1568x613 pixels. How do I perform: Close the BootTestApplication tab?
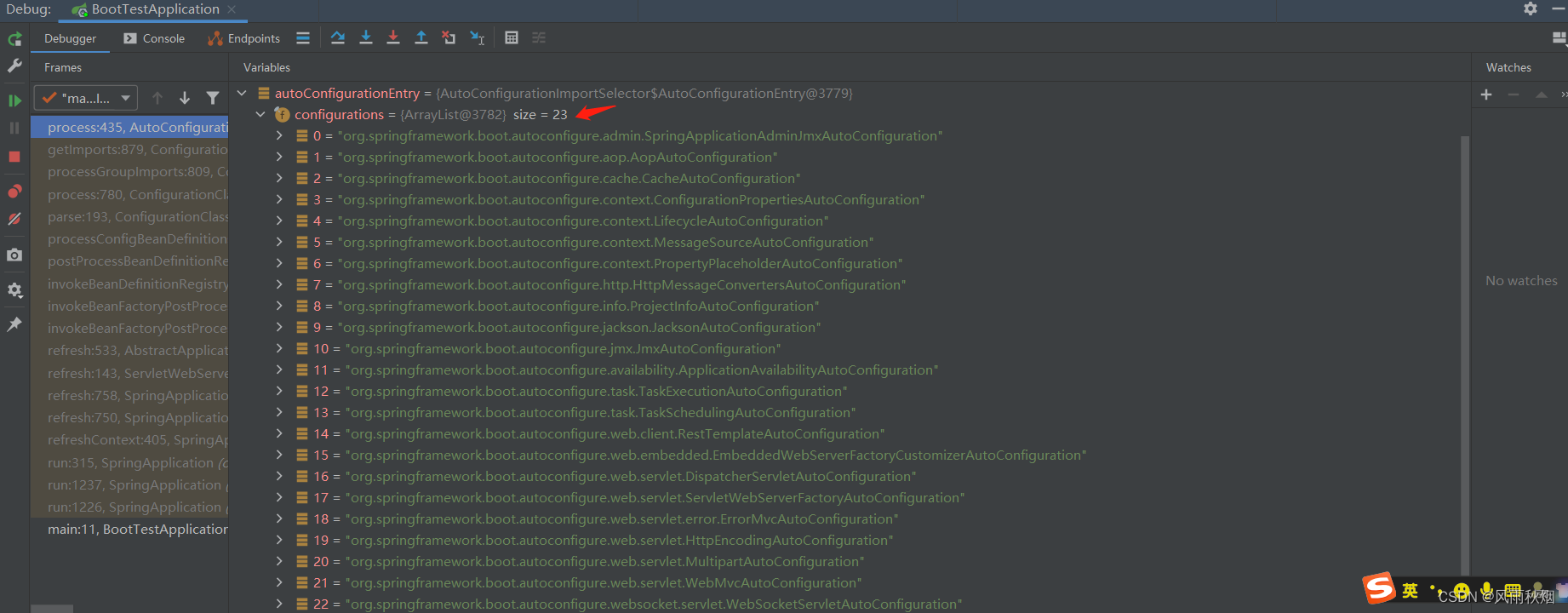tap(232, 9)
